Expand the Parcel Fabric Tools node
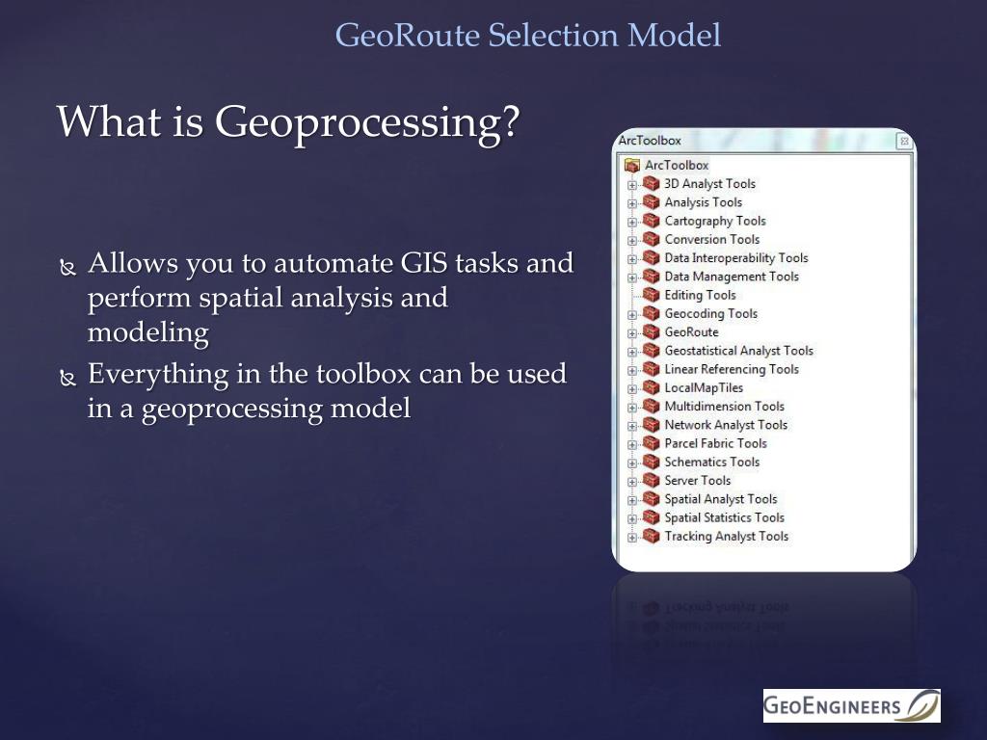This screenshot has width=987, height=740. [632, 445]
